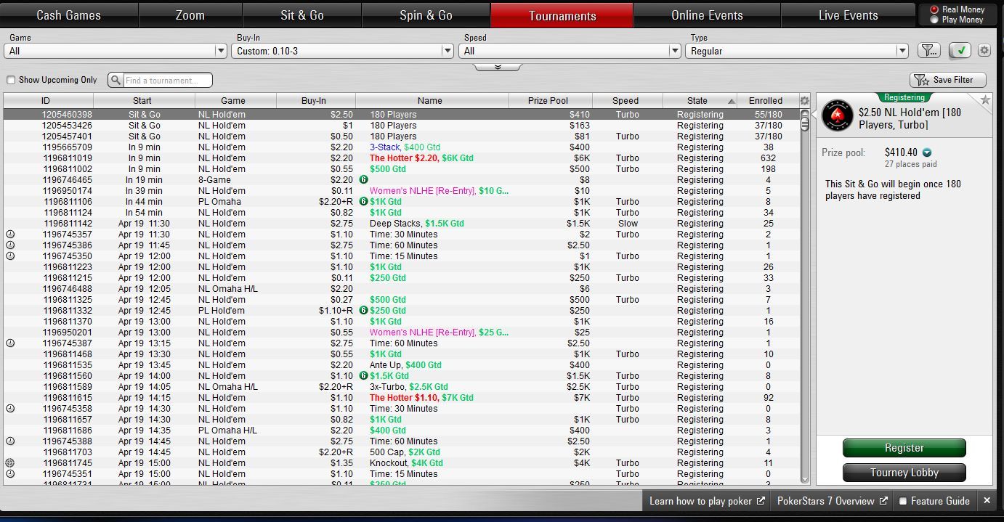Click 6-max badge on $1.5K Gtd row
This screenshot has width=1004, height=522.
(x=363, y=376)
